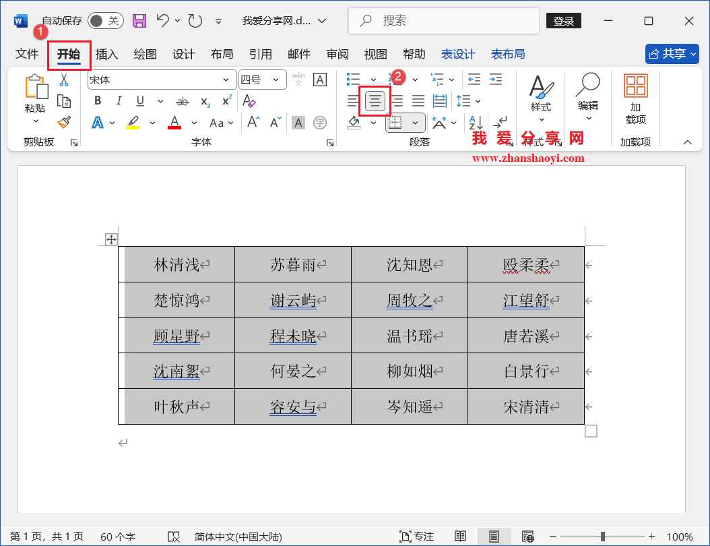Toggle italic formatting
This screenshot has height=546, width=710.
(119, 100)
